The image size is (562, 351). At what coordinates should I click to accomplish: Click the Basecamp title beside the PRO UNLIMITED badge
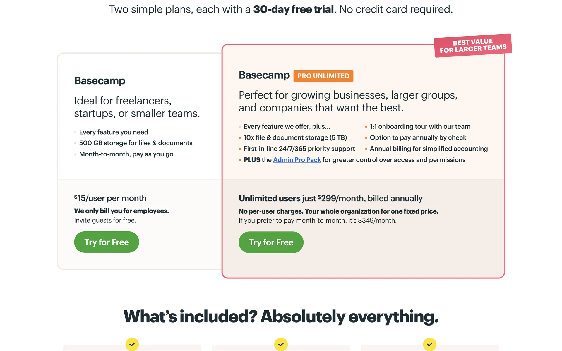click(264, 75)
